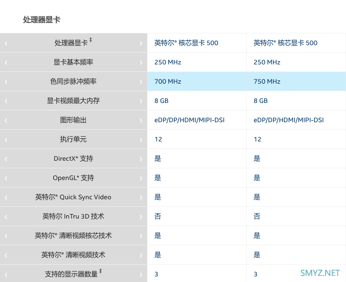The width and height of the screenshot is (346, 282).
Task: Select the 色同步脉冲频率 label
Action: tap(73, 81)
